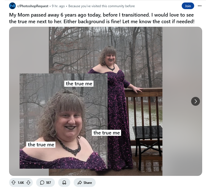Open the comments with 187 replies
Screen dimensions: 206x188
46,182
